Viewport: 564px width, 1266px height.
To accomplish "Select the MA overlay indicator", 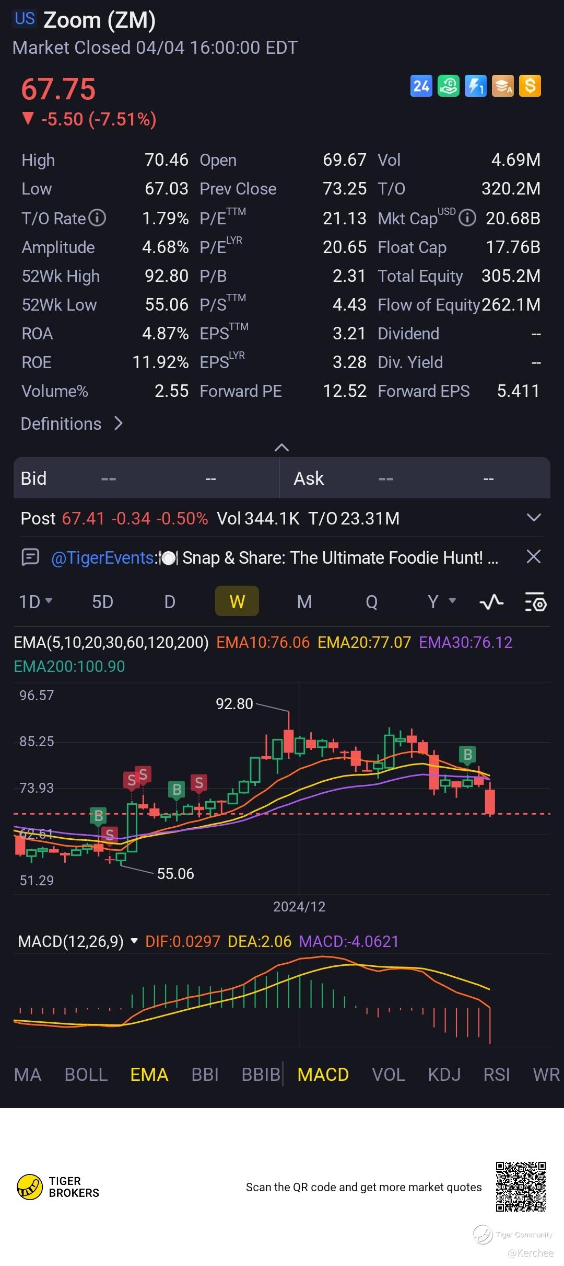I will pyautogui.click(x=28, y=1074).
